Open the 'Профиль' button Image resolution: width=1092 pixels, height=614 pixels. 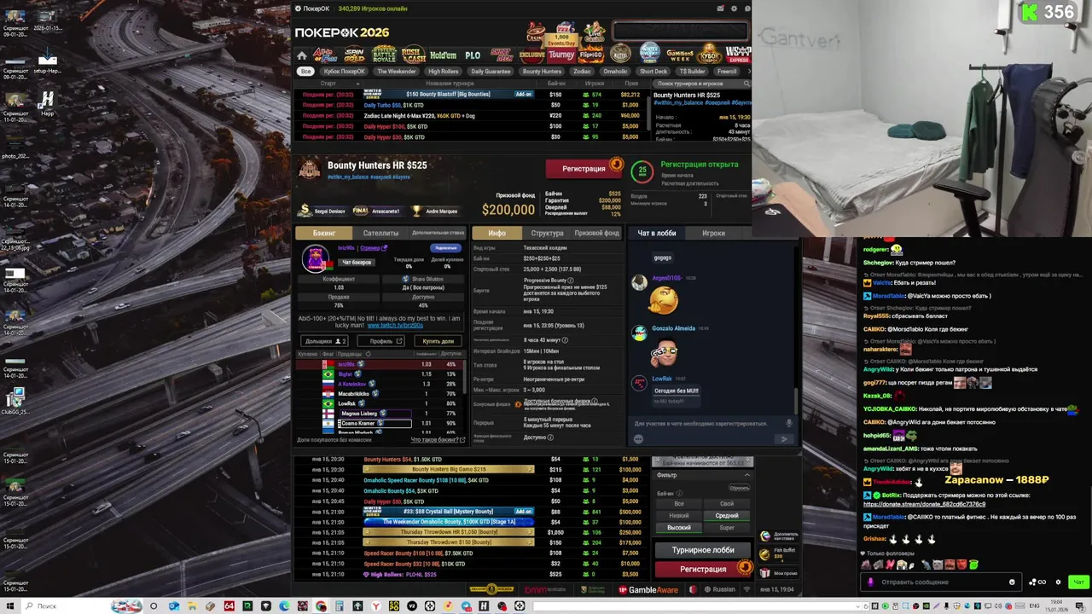[381, 341]
